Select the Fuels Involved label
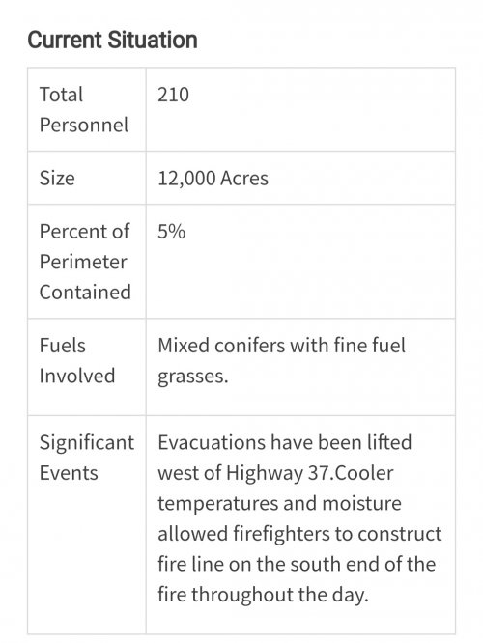The image size is (483, 643). click(x=76, y=360)
